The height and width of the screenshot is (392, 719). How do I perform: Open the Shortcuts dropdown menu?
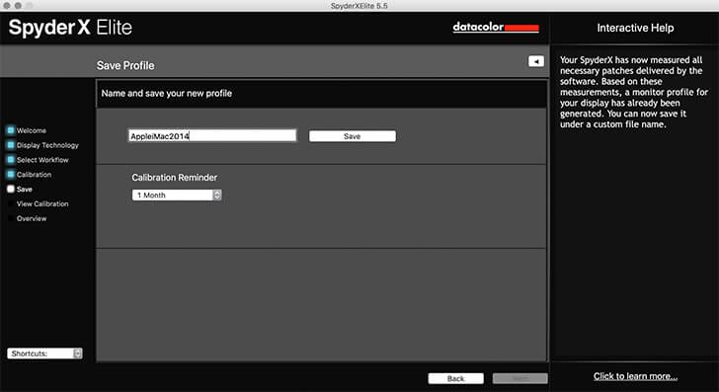(44, 353)
